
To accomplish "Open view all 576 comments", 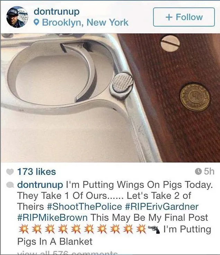I will tap(68, 253).
